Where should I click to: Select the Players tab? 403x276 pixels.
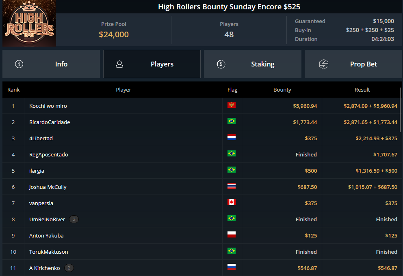(152, 64)
